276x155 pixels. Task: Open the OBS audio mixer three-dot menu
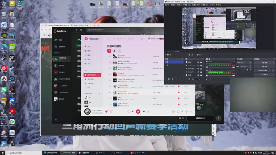point(210,79)
